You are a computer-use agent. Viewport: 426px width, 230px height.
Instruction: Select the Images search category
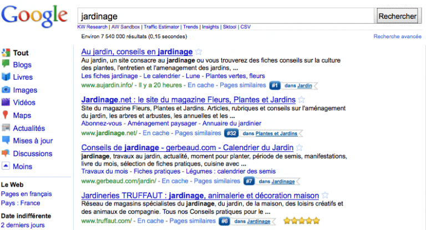tap(25, 90)
